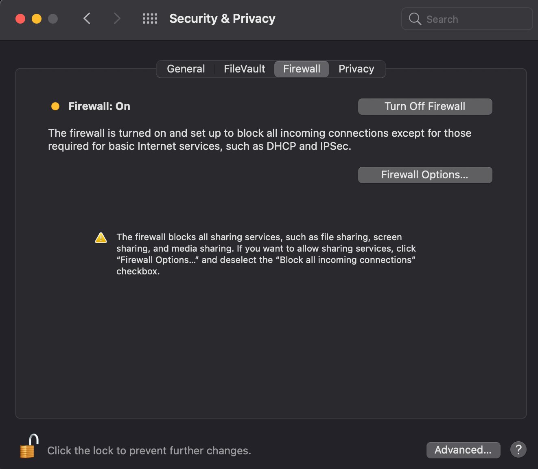
Task: Click the yellow warning triangle icon
Action: pos(101,237)
